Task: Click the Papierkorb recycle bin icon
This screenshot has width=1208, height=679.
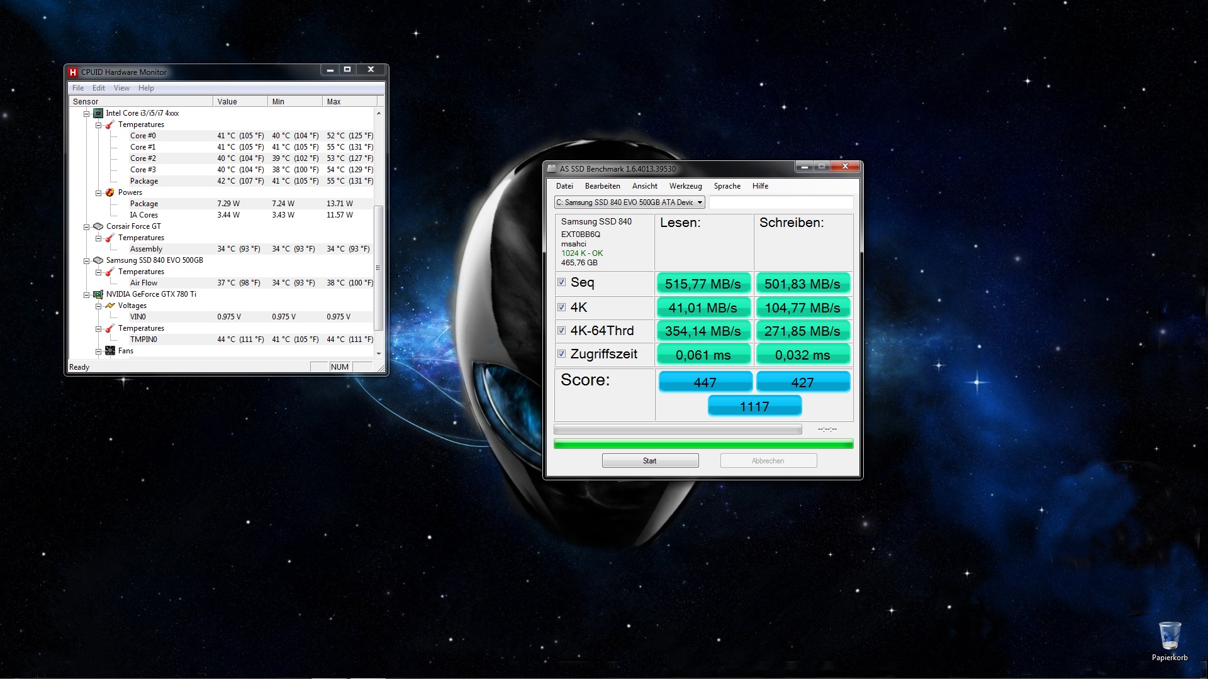Action: tap(1170, 636)
